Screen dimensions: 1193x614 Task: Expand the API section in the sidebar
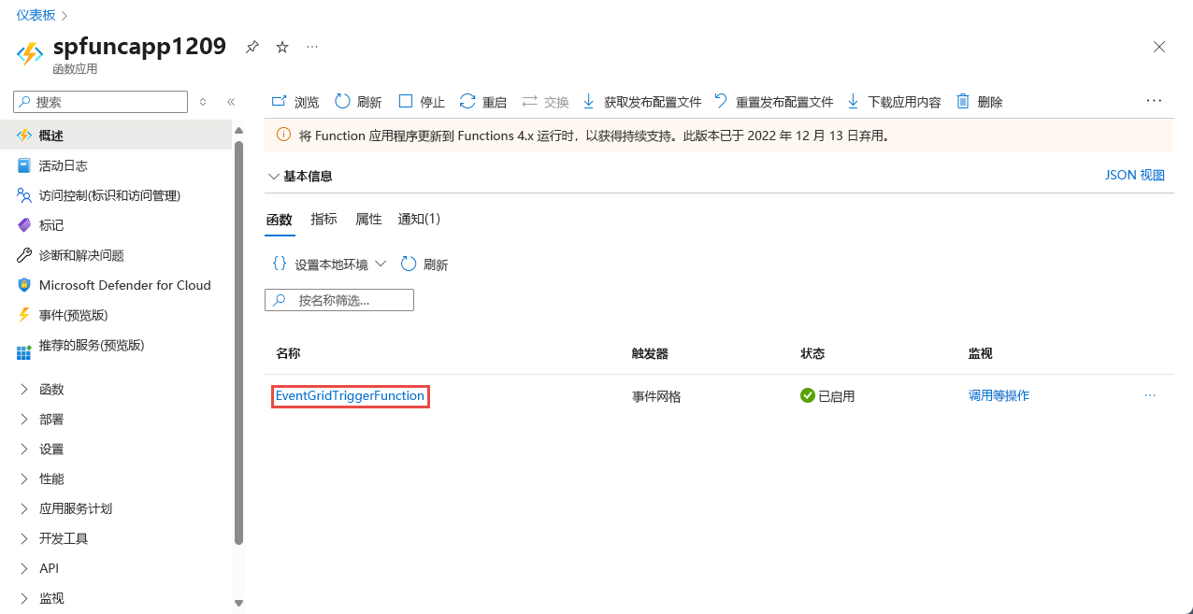click(24, 569)
